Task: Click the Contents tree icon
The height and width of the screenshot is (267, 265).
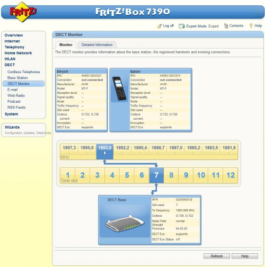Action: (x=226, y=26)
